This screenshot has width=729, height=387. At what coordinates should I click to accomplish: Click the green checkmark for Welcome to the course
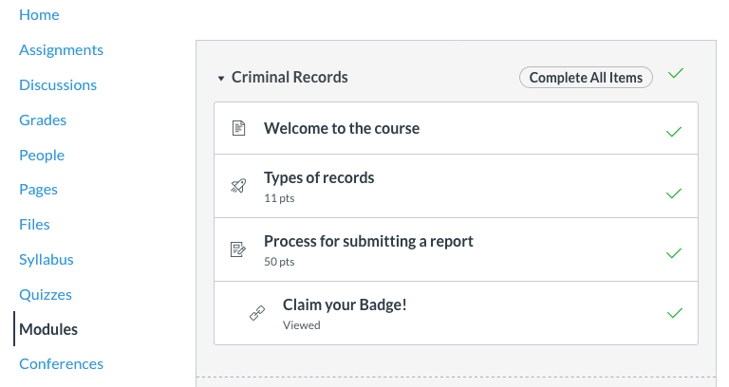coord(674,131)
